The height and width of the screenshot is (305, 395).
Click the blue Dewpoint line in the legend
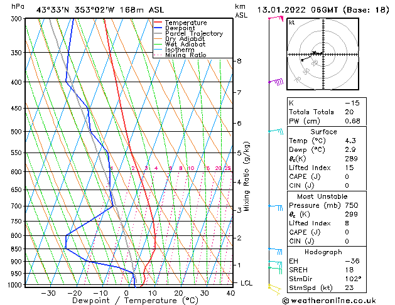[158, 28]
